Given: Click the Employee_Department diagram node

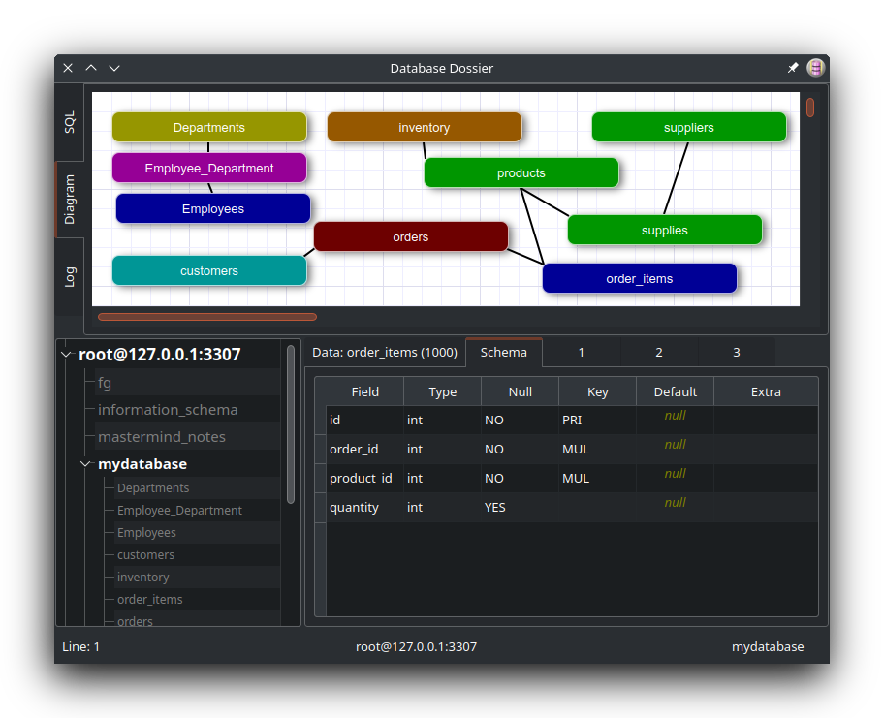Looking at the screenshot, I should [209, 168].
